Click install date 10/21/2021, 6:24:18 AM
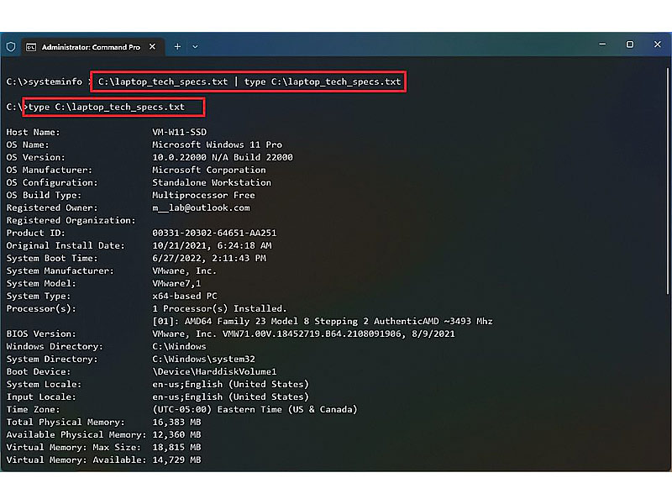The height and width of the screenshot is (504, 672). 213,245
